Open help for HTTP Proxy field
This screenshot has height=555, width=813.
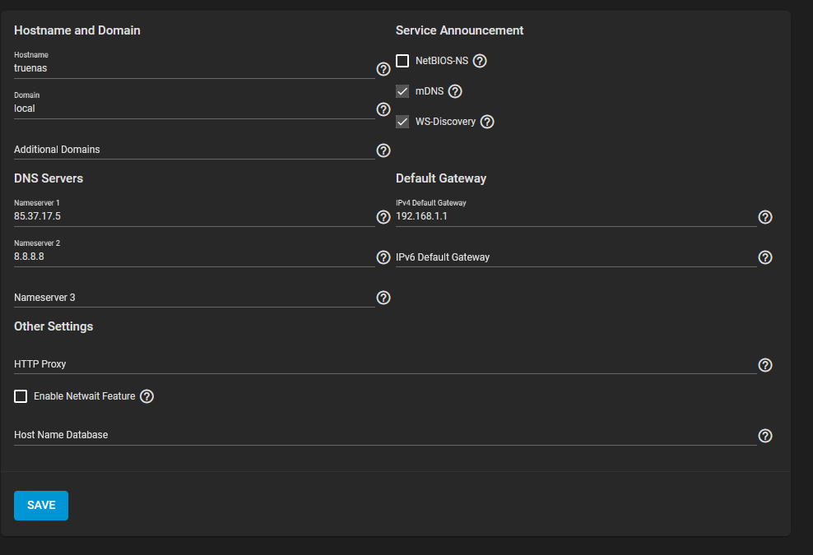coord(764,365)
